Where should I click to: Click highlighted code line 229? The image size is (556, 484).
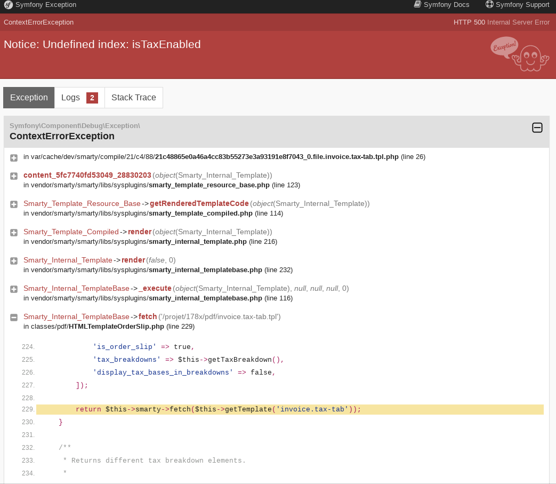click(x=289, y=409)
